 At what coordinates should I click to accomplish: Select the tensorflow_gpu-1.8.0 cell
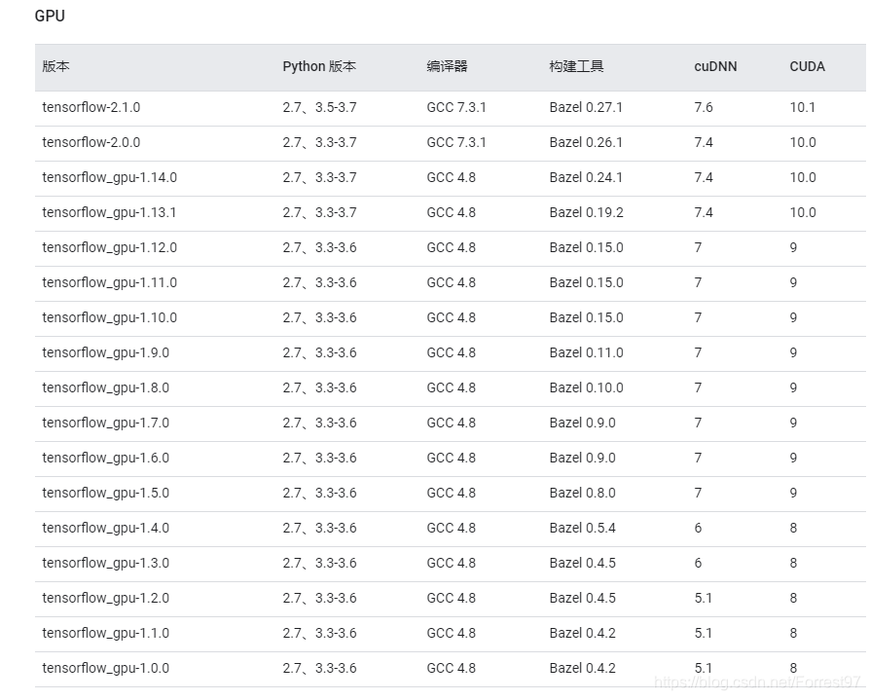click(x=105, y=387)
